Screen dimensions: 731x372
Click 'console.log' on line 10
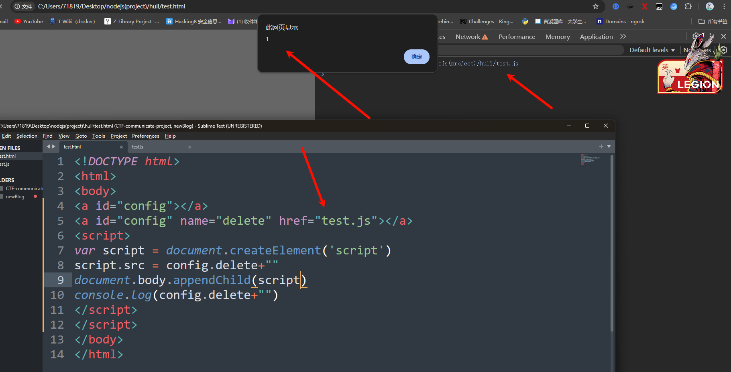point(113,295)
